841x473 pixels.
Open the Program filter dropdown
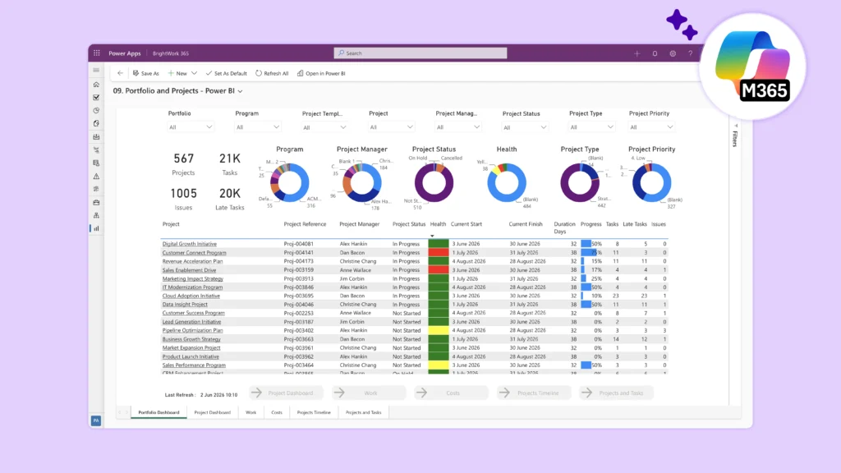pyautogui.click(x=257, y=127)
